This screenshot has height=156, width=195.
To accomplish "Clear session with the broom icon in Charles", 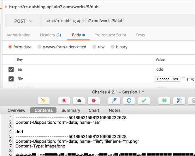I will point(44,101).
